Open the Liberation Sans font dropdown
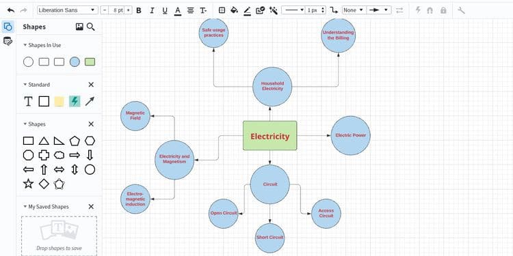This screenshot has height=256, width=513. [x=67, y=10]
